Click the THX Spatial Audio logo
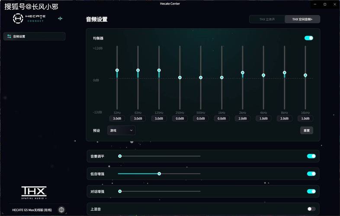The width and height of the screenshot is (340, 216). [34, 193]
